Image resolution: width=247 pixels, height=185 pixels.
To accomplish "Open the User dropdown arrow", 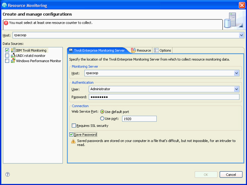I will 237,89.
